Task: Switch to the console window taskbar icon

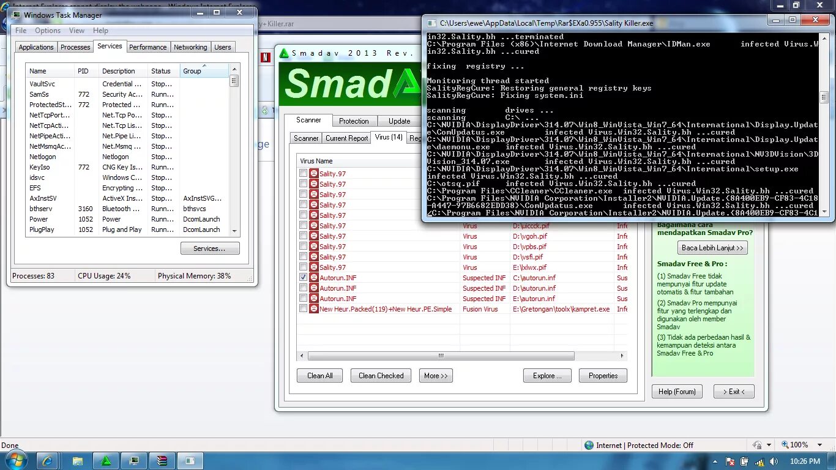Action: pyautogui.click(x=190, y=461)
